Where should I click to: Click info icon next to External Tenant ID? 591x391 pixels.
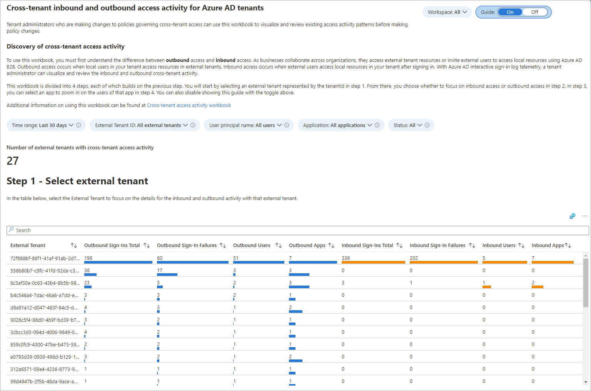click(x=193, y=125)
